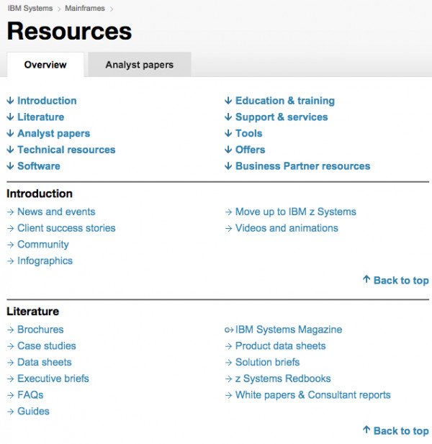432x444 pixels.
Task: Open the Data sheets link
Action: 45,362
